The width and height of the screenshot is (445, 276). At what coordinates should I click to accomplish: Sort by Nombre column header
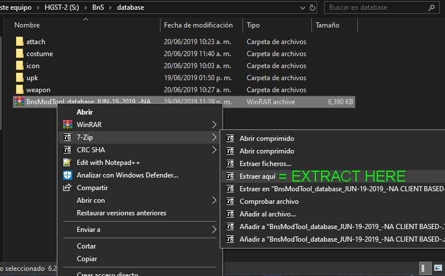coord(27,25)
